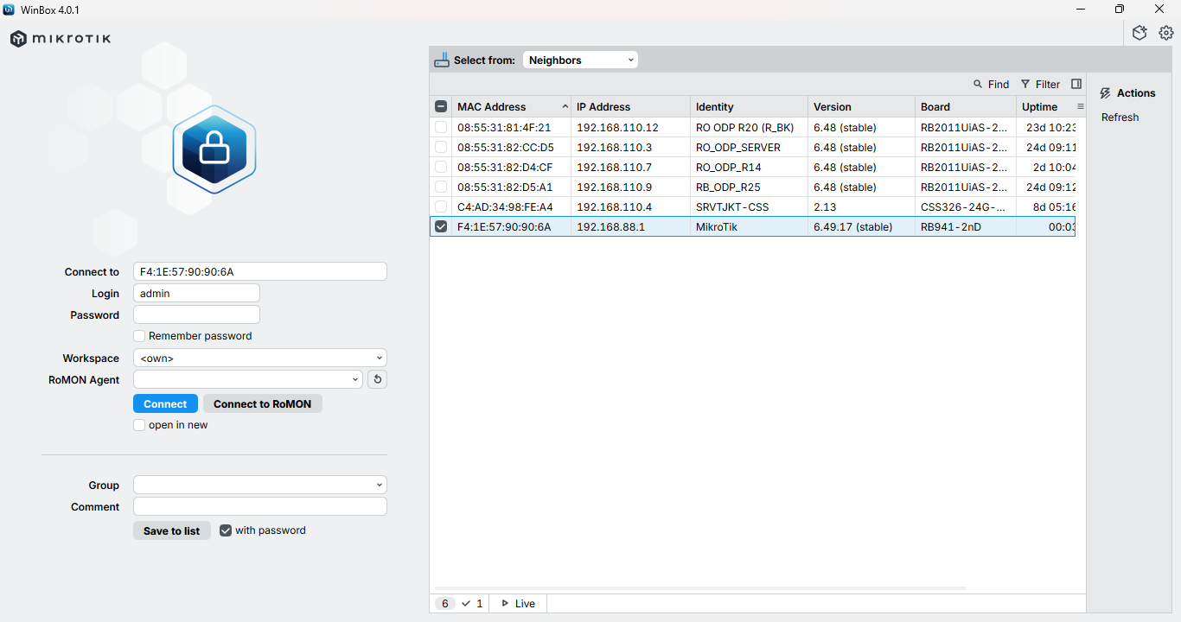1181x622 pixels.
Task: Click the Live play icon
Action: (505, 603)
